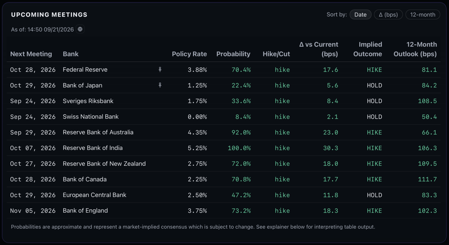Click the Nov 05, 2026 meeting date
Viewport: 449px width, 245px height.
point(33,211)
